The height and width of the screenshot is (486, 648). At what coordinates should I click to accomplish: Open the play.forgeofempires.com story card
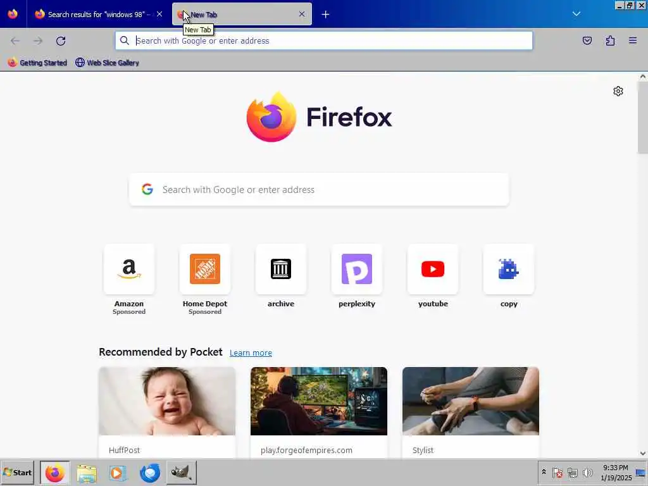point(319,413)
